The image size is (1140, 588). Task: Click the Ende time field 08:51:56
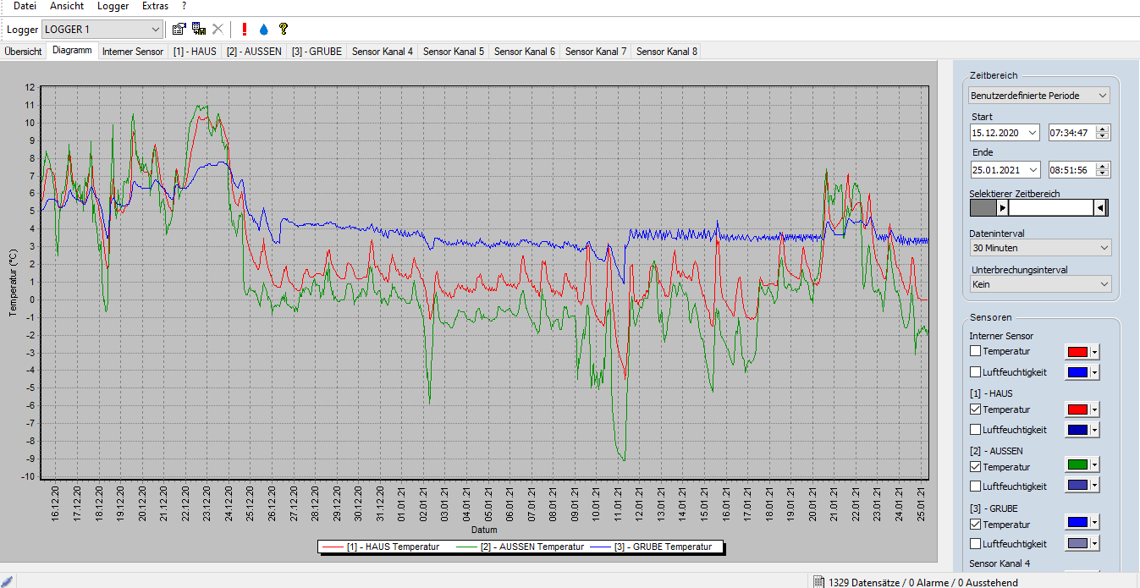click(x=1072, y=170)
